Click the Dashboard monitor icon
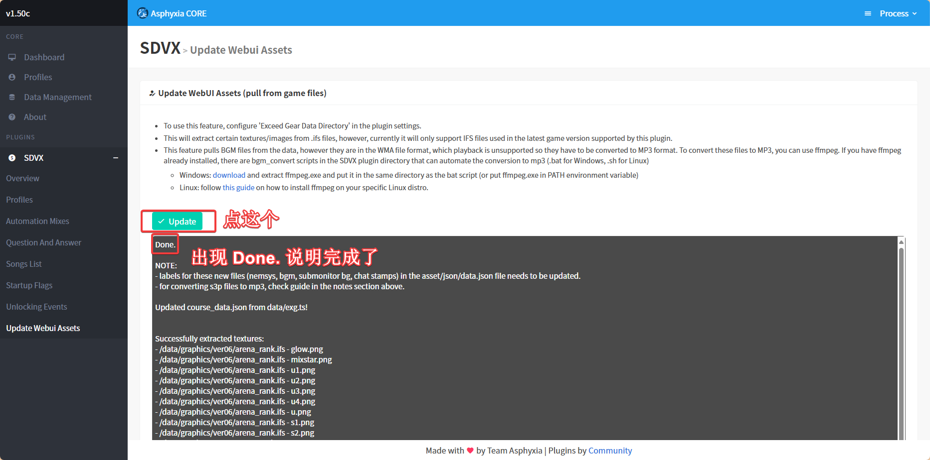 [x=12, y=57]
